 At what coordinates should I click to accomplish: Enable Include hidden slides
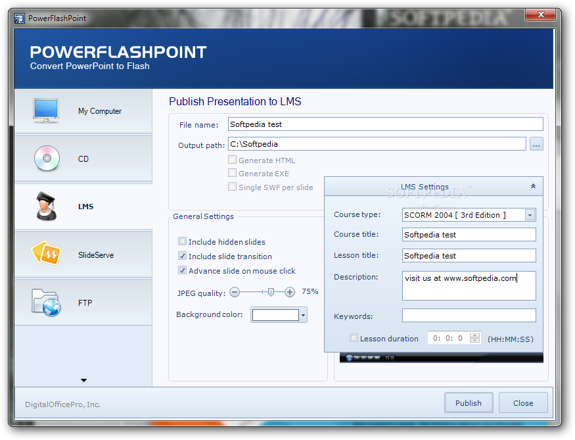[x=182, y=241]
